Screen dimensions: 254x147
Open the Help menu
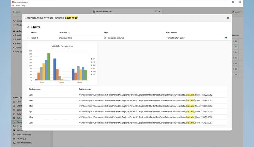(x=23, y=5)
